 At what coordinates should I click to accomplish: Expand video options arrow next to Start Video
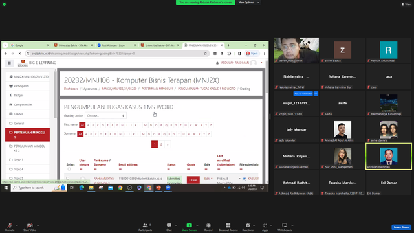pos(38,225)
